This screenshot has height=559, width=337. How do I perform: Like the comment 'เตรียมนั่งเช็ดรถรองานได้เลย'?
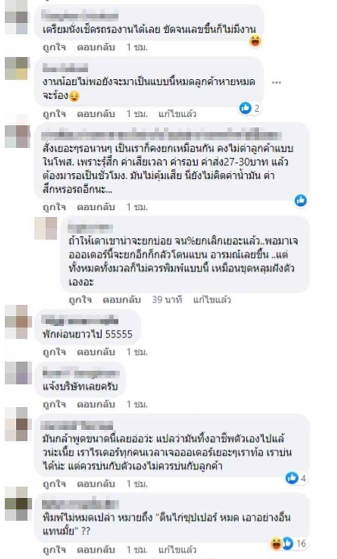55,47
